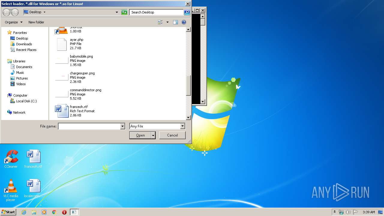The height and width of the screenshot is (216, 384).
Task: Open Documents library
Action: 24,67
